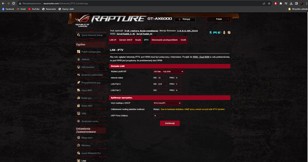This screenshot has height=162, width=308.
Task: Go to the VPN section
Action: [84, 114]
